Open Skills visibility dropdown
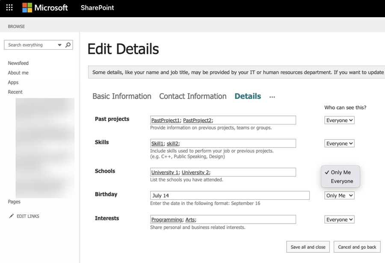385x263 pixels. click(339, 144)
